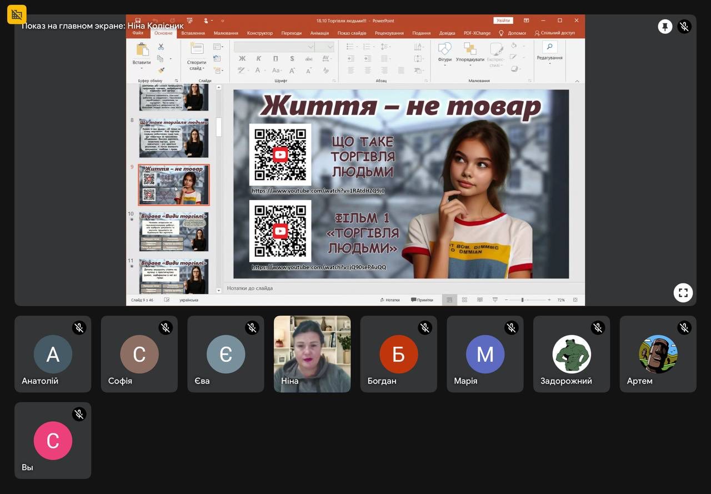Select slide 9 thumbnail "Життя – не товар"

point(174,185)
